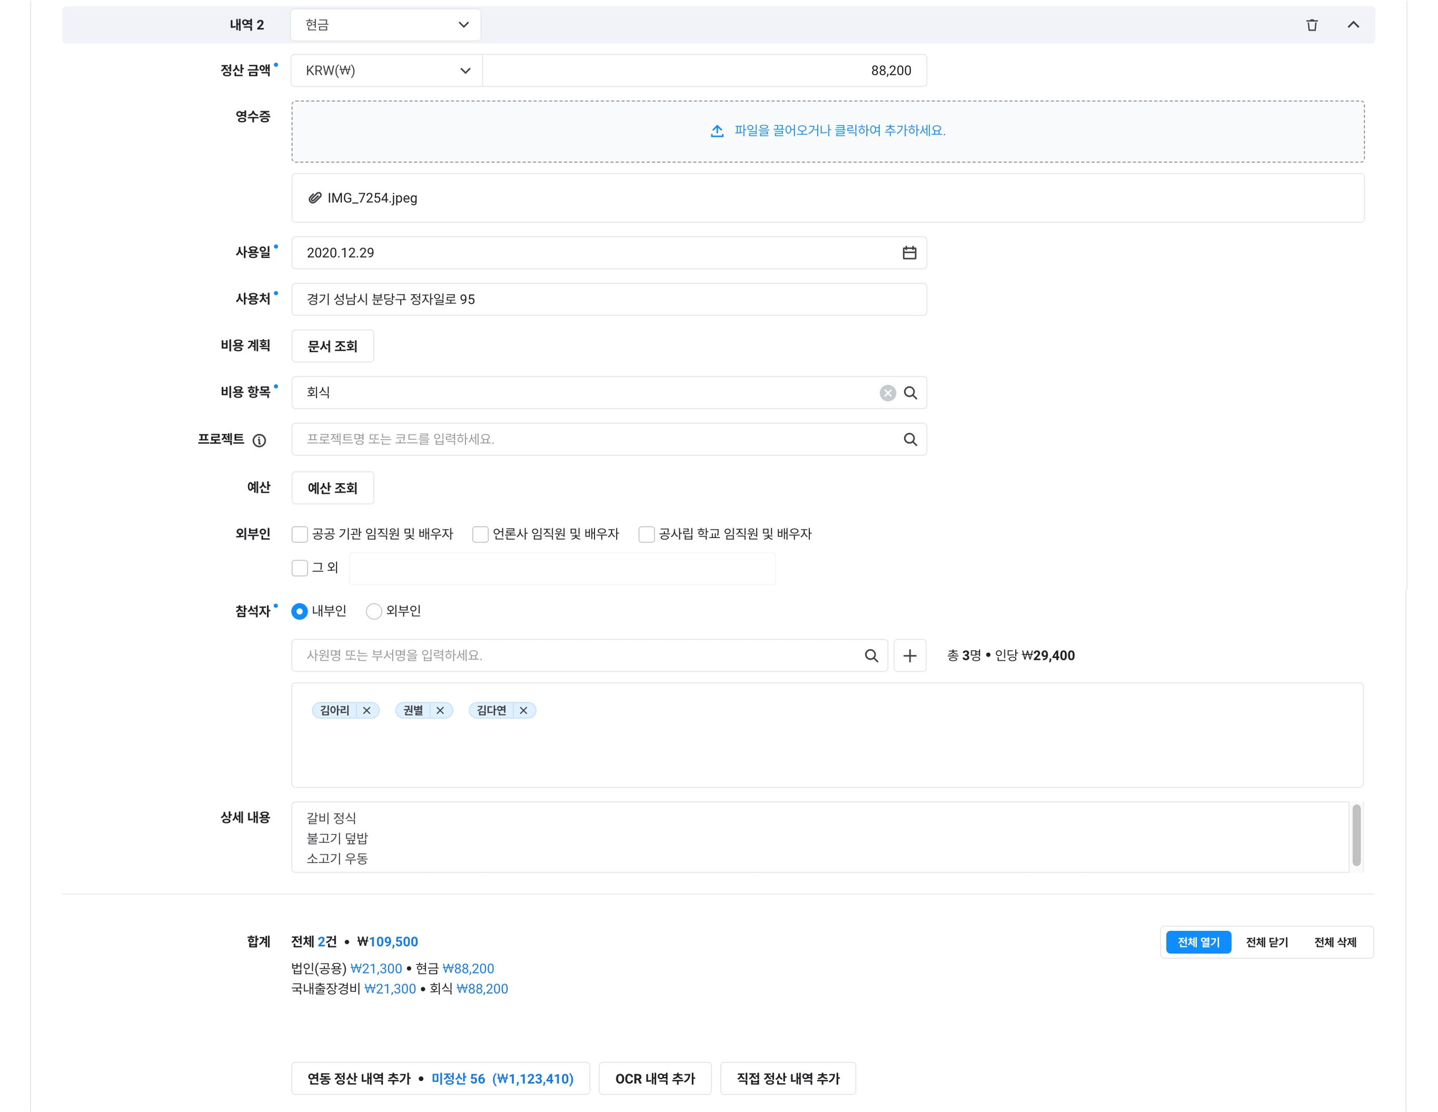Click the 문서 조회 button

[x=332, y=346]
